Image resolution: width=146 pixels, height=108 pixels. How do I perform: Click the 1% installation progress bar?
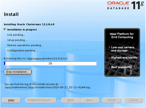50,63
